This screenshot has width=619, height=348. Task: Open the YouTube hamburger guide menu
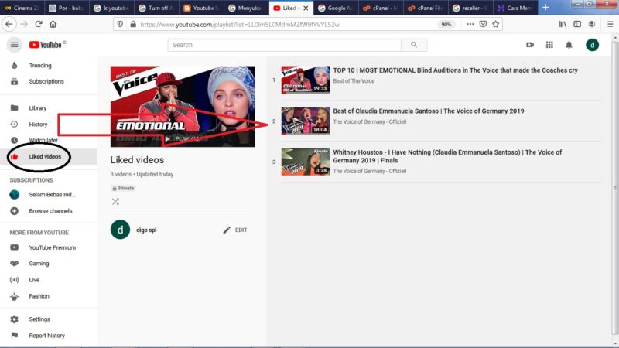(x=14, y=45)
